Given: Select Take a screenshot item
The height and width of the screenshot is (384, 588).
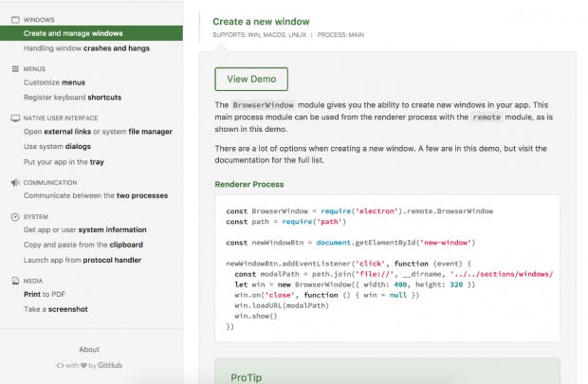Looking at the screenshot, I should coord(56,309).
